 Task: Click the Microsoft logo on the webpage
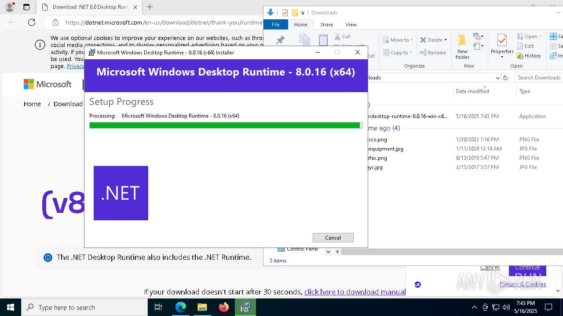(48, 84)
